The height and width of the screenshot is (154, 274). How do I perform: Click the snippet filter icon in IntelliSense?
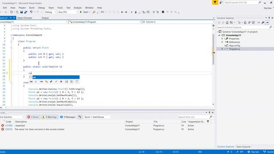coord(77,82)
